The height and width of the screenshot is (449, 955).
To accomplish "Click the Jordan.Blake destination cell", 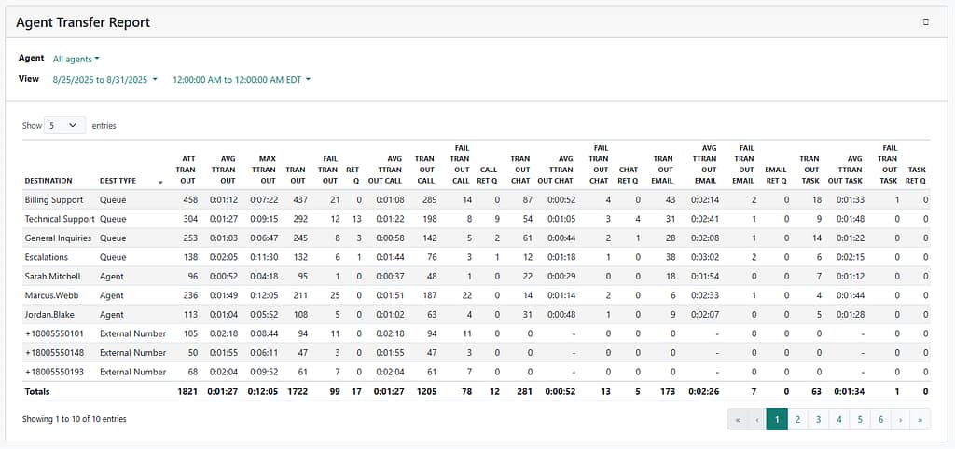I will [x=48, y=315].
